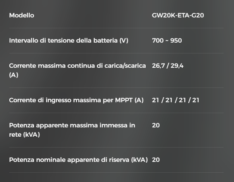This screenshot has height=182, width=234.
Task: Select the "21 / 21 / 21 / 21" value
Action: (175, 100)
